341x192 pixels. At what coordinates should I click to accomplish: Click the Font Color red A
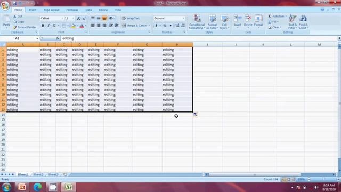tap(82, 26)
